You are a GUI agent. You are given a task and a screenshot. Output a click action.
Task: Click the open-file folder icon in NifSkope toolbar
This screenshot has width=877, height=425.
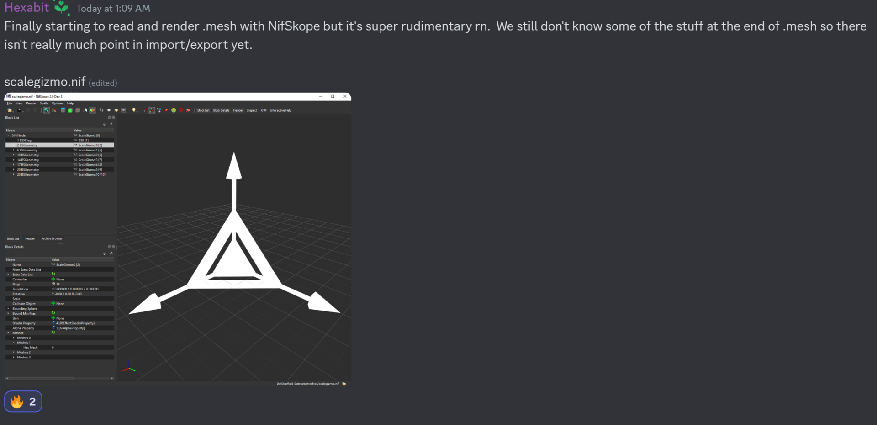(10, 110)
